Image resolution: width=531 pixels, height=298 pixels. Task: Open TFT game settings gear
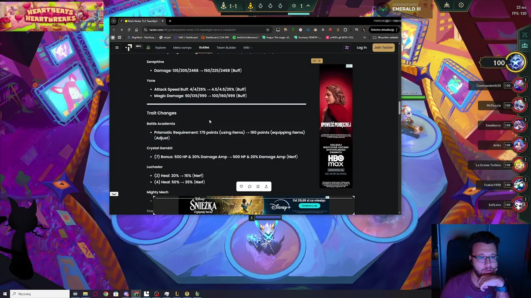461,5
